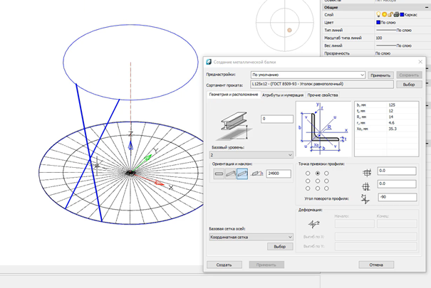Toggle the layer lightbulb visibility icon
This screenshot has height=288, width=431.
click(378, 14)
